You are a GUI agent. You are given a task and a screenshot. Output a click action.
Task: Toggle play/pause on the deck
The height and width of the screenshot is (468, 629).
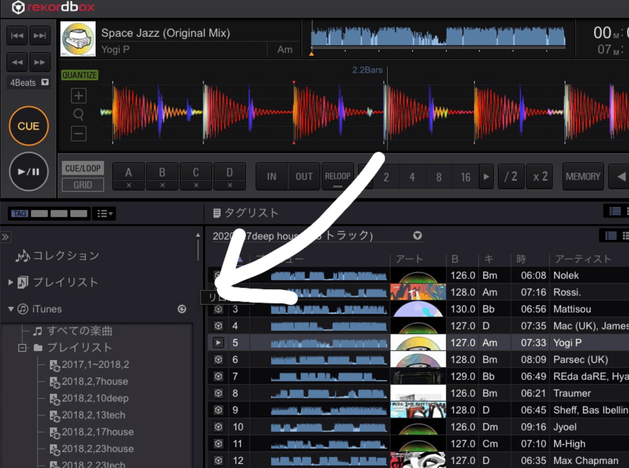pyautogui.click(x=29, y=172)
